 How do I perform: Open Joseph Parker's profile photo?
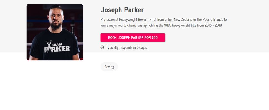tap(55, 32)
